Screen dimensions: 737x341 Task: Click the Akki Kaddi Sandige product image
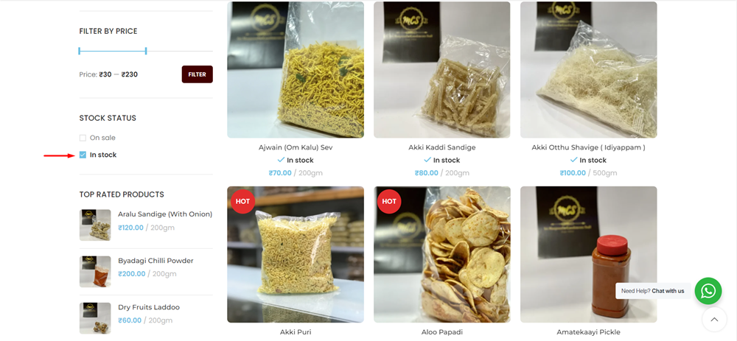click(x=441, y=69)
